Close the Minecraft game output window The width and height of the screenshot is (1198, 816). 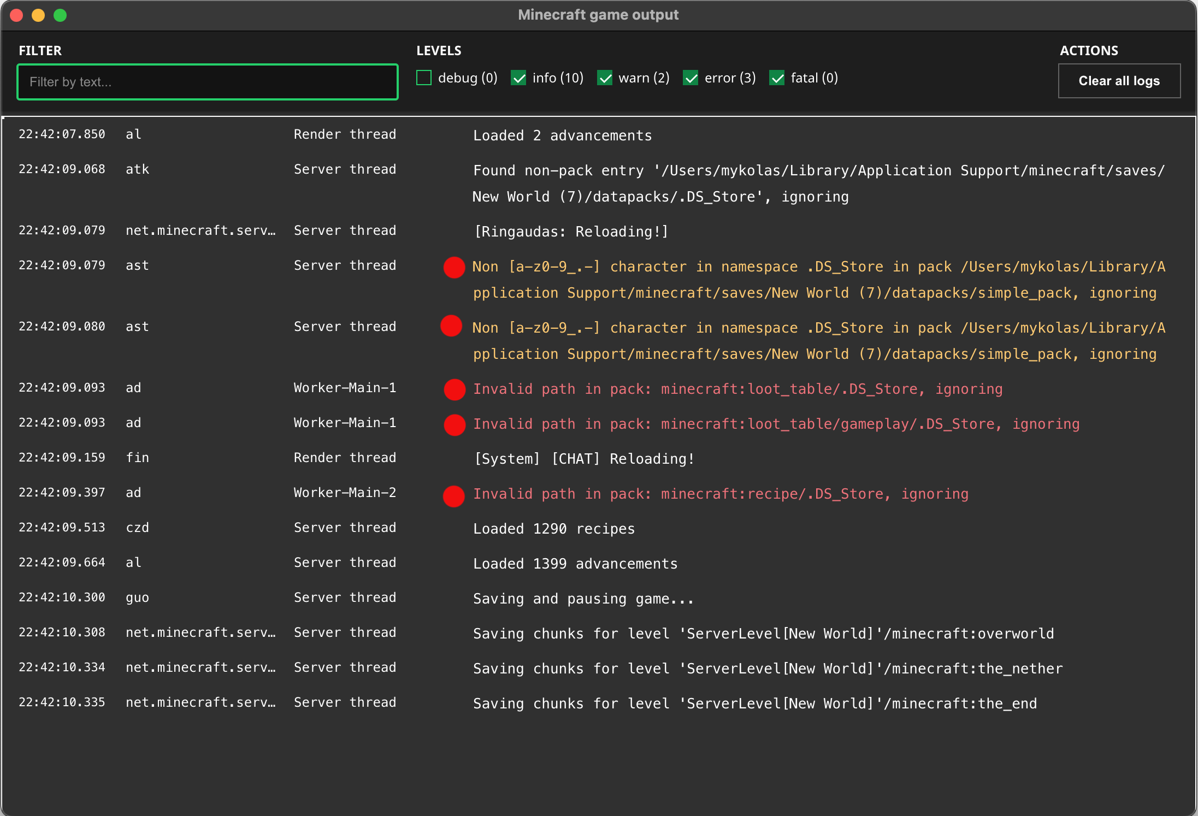point(16,15)
